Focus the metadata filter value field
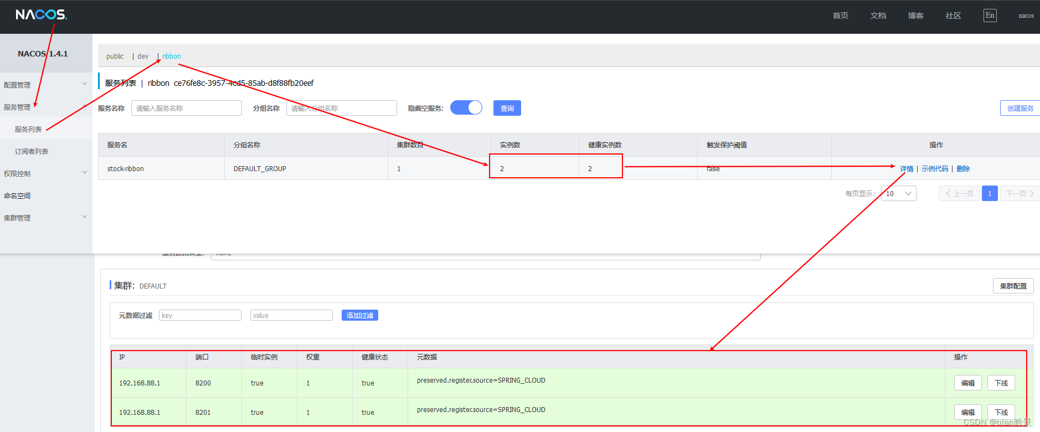The width and height of the screenshot is (1040, 432). point(291,315)
